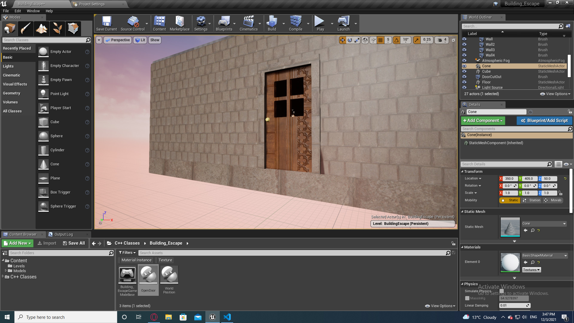Select the Foliage mode icon
This screenshot has width=574, height=323.
[x=57, y=28]
